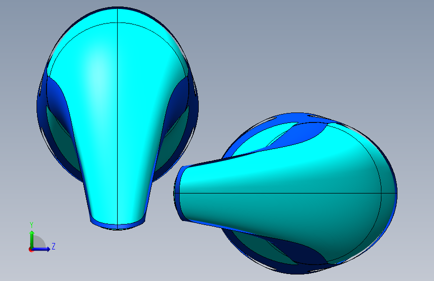The width and height of the screenshot is (434, 281).
Task: Click the red origin dot of the triad
Action: 31,249
